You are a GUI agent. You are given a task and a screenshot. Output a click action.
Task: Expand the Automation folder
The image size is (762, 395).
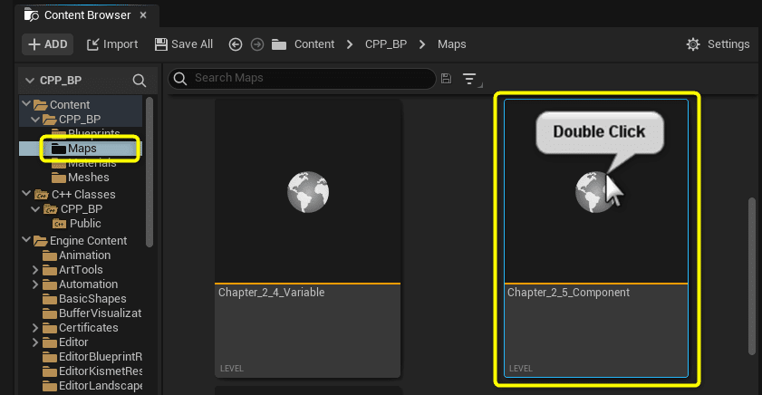click(35, 284)
